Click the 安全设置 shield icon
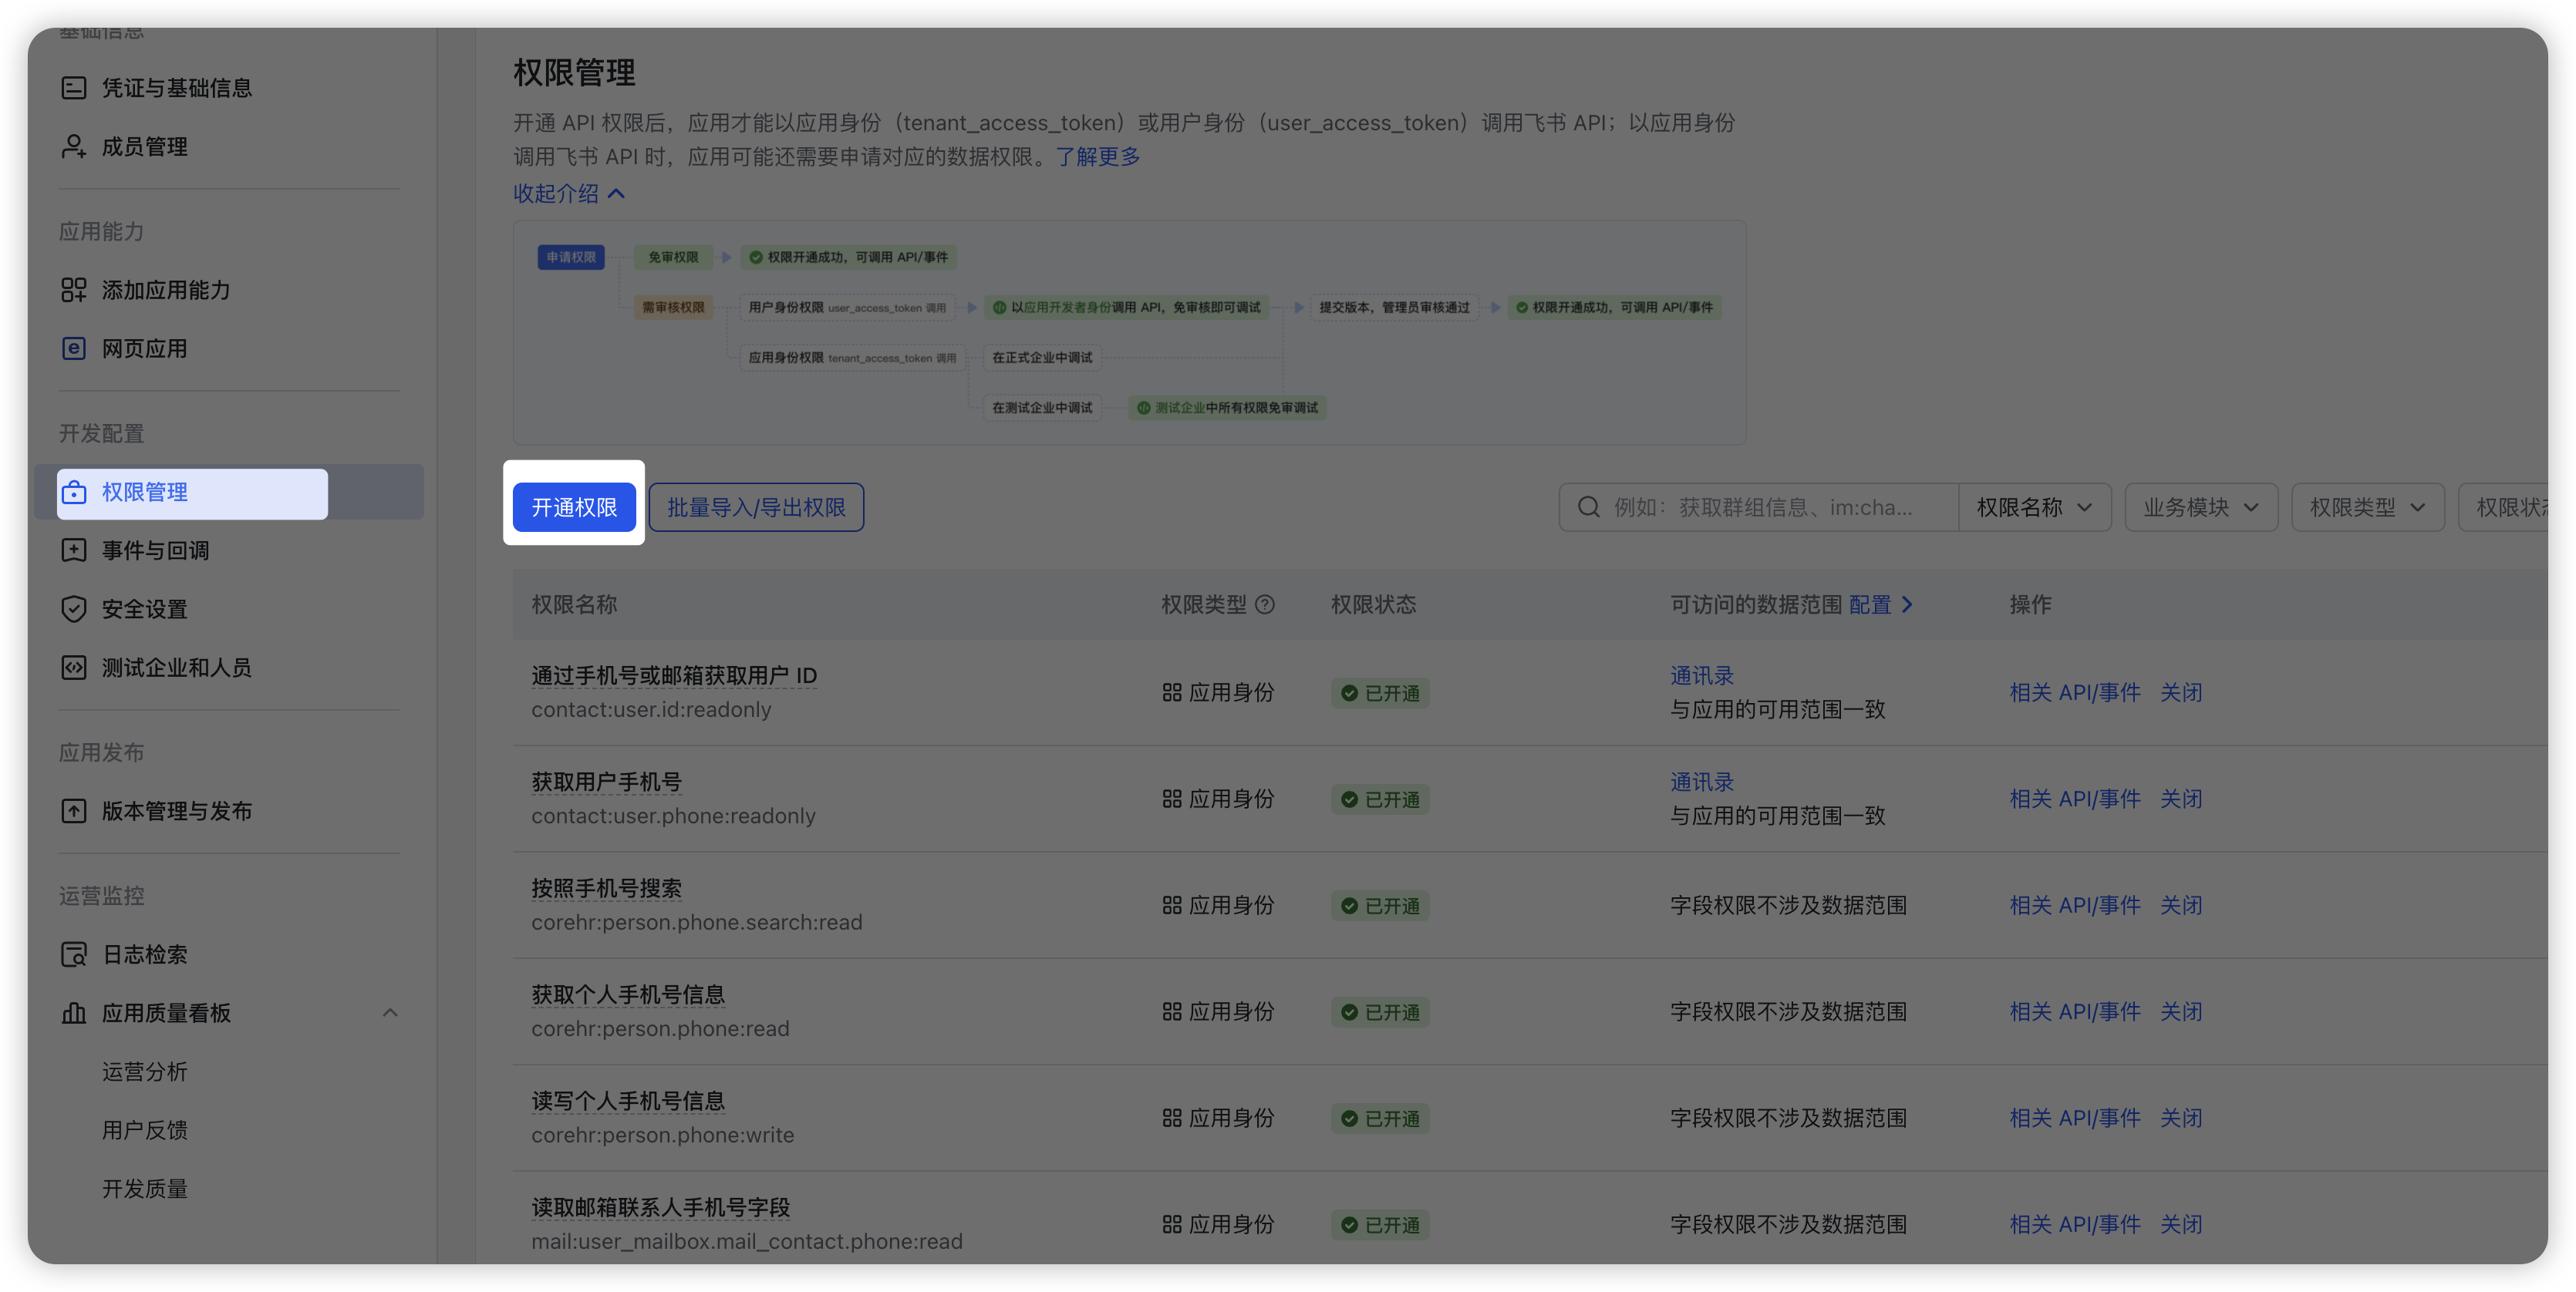 [x=73, y=608]
